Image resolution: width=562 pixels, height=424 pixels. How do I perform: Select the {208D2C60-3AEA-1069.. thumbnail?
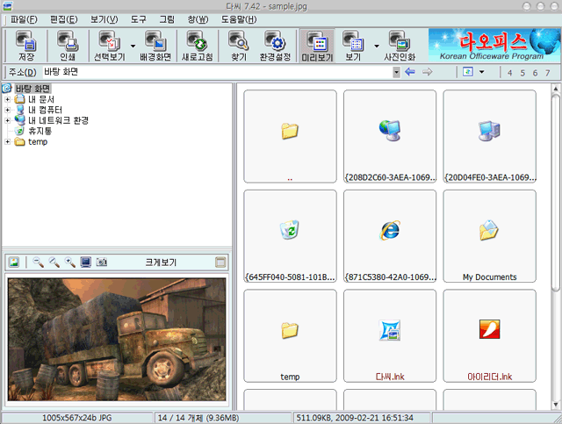click(x=390, y=136)
